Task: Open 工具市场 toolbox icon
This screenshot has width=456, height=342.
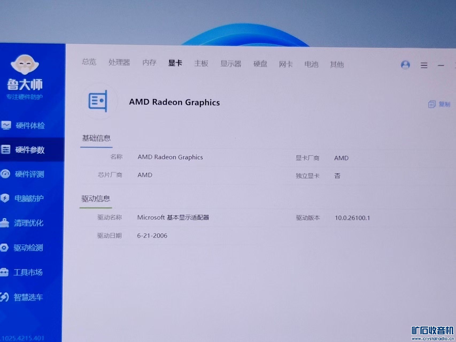Action: 4,272
